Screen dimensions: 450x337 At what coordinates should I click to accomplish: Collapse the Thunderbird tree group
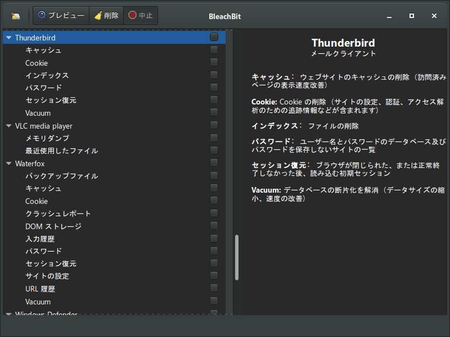click(9, 38)
